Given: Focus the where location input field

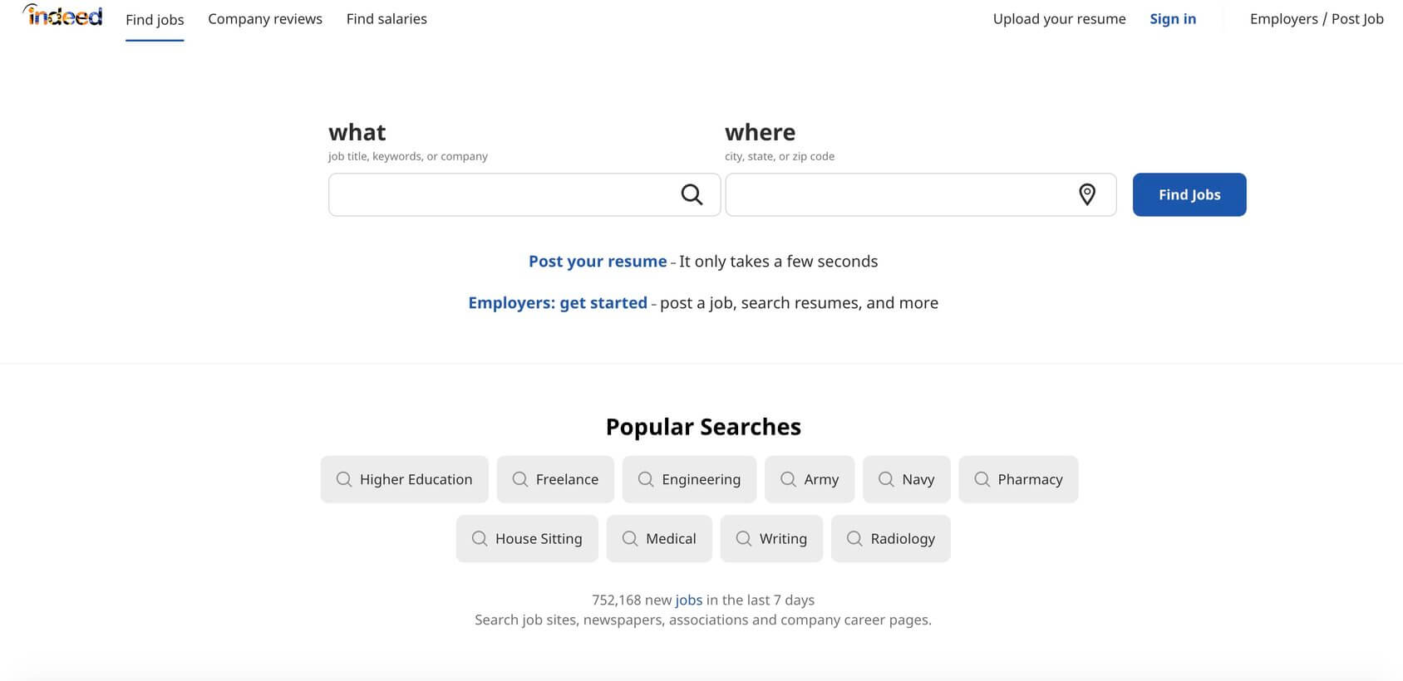Looking at the screenshot, I should (x=898, y=194).
